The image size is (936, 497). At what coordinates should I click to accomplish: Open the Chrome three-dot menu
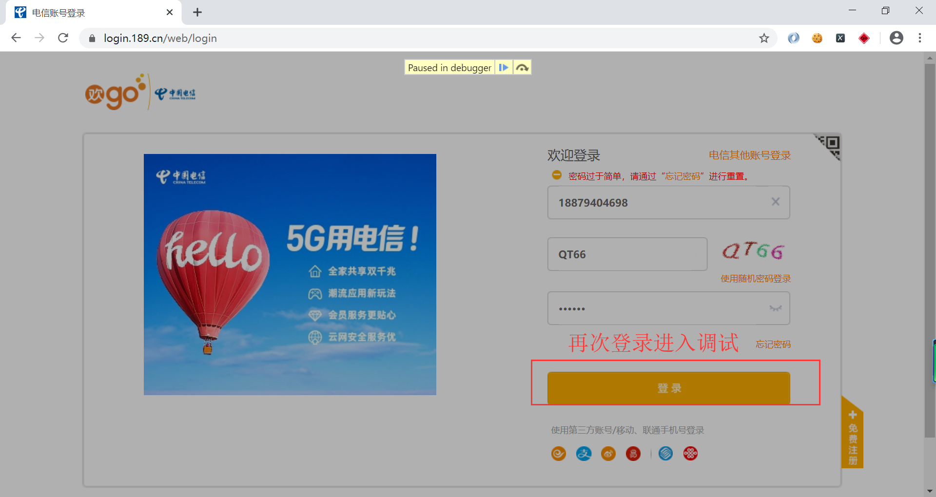[x=920, y=38]
